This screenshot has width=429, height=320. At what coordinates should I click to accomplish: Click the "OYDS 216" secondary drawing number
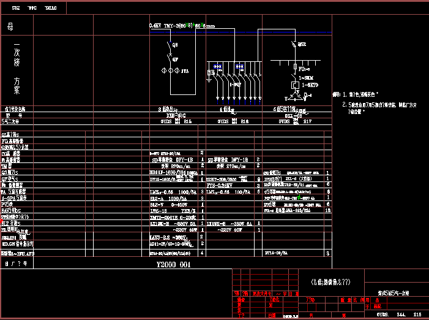[x=233, y=121]
